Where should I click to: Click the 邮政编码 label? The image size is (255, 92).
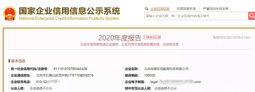pyautogui.click(x=132, y=75)
